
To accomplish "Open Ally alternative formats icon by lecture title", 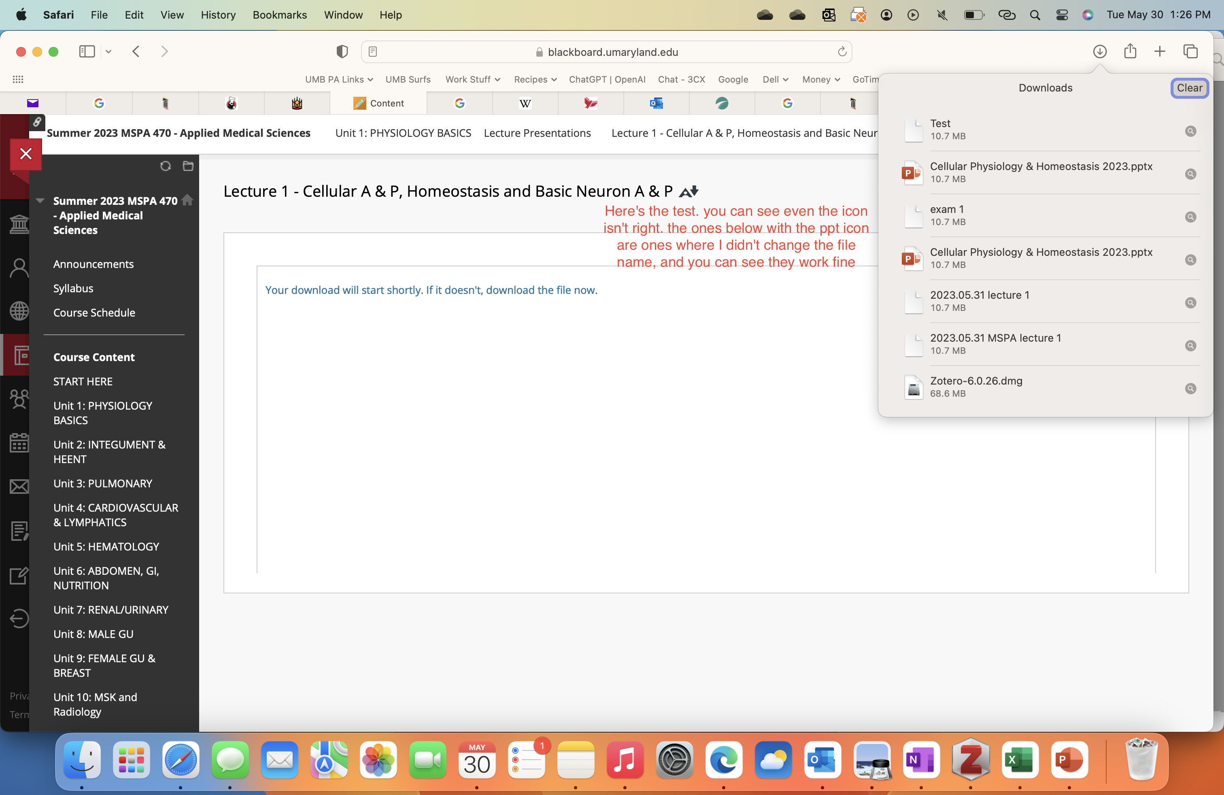I will tap(688, 192).
